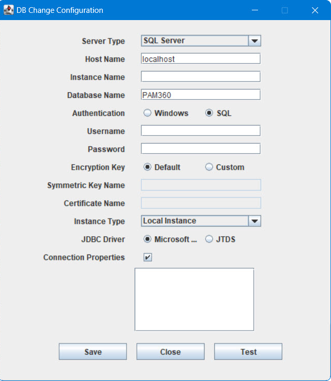The width and height of the screenshot is (331, 381).
Task: Select the Microsoft JDBC driver option
Action: click(147, 239)
